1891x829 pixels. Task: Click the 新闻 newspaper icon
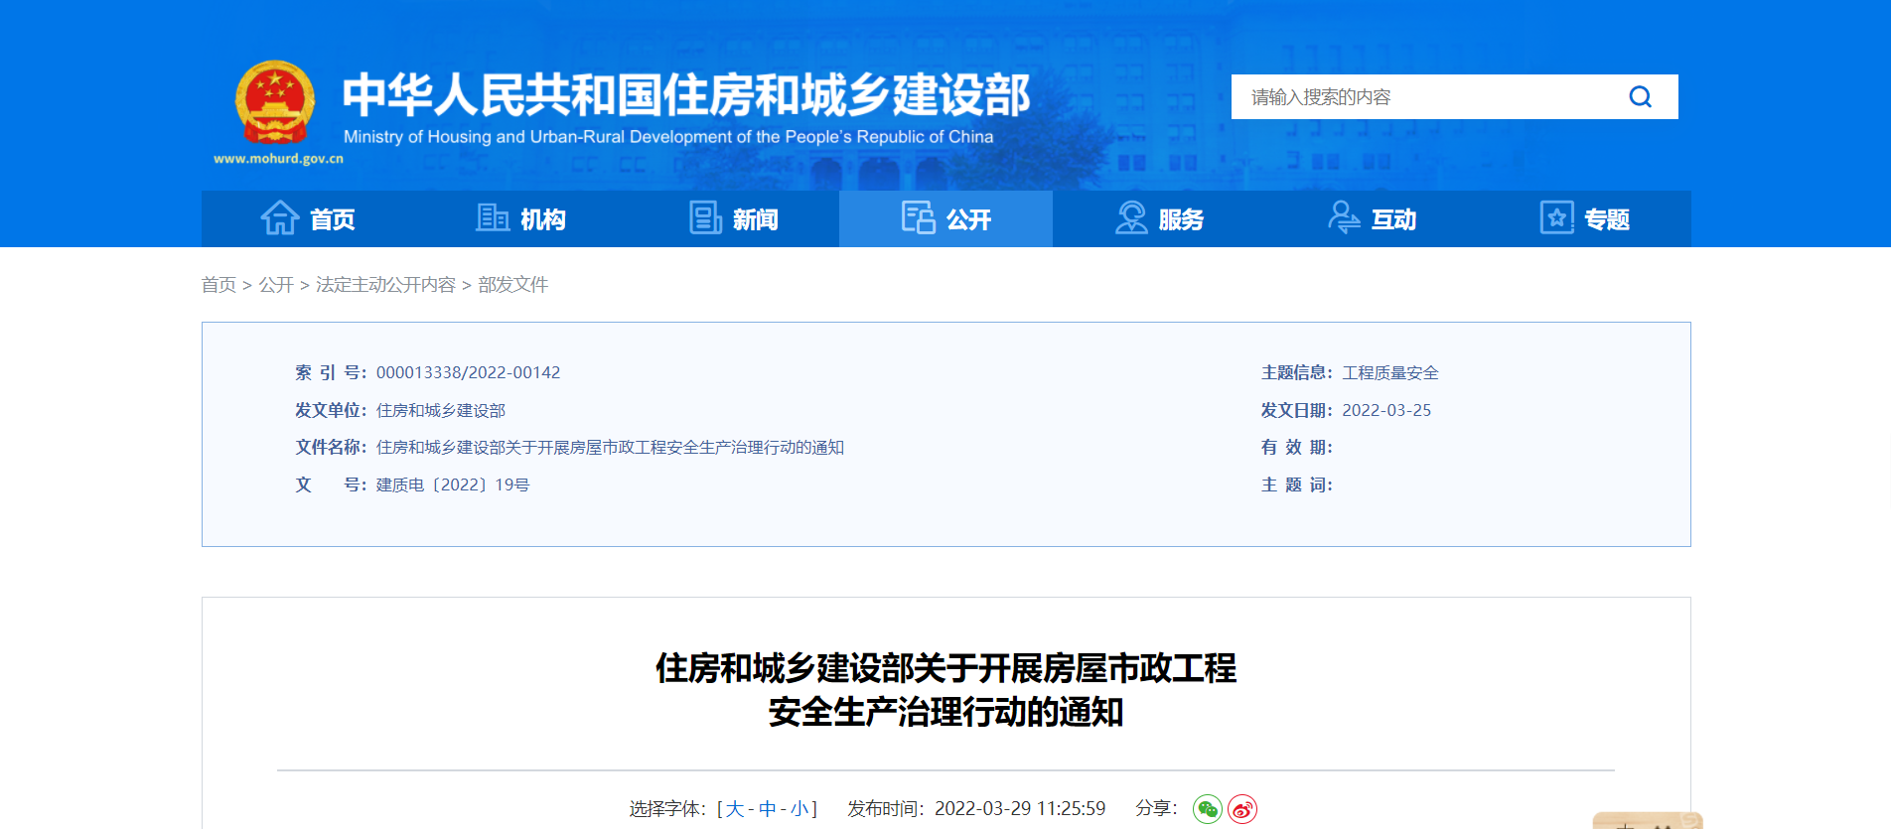pyautogui.click(x=705, y=218)
